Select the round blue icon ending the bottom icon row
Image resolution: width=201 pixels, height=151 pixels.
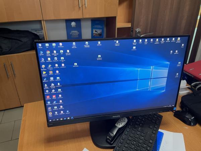coord(68,111)
